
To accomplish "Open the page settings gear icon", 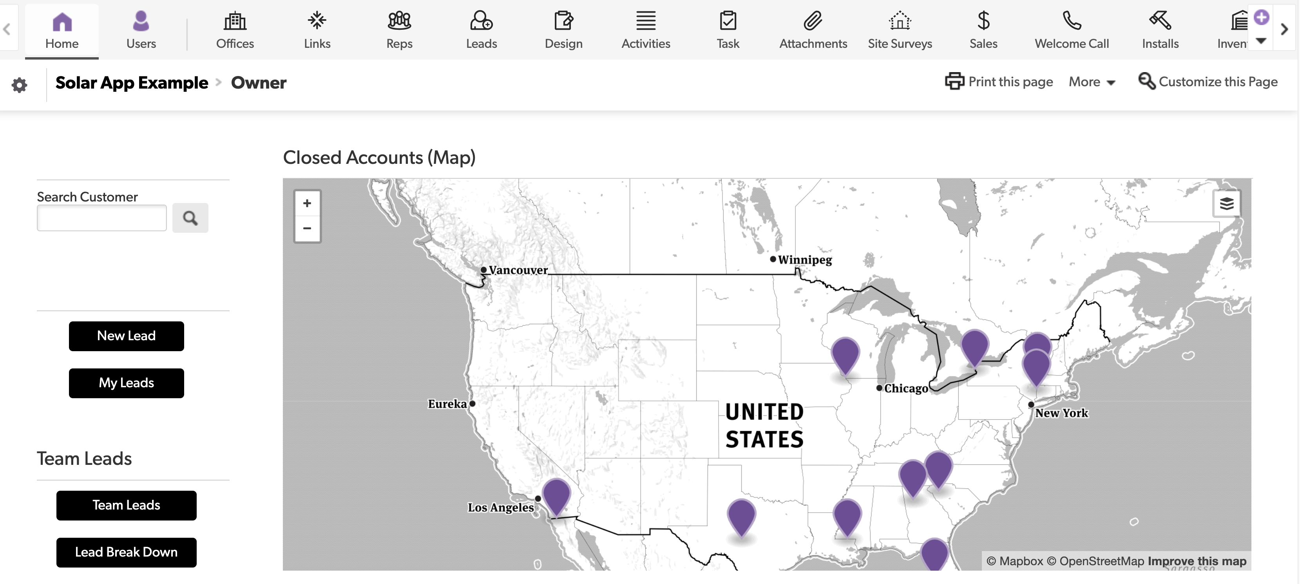I will (19, 84).
